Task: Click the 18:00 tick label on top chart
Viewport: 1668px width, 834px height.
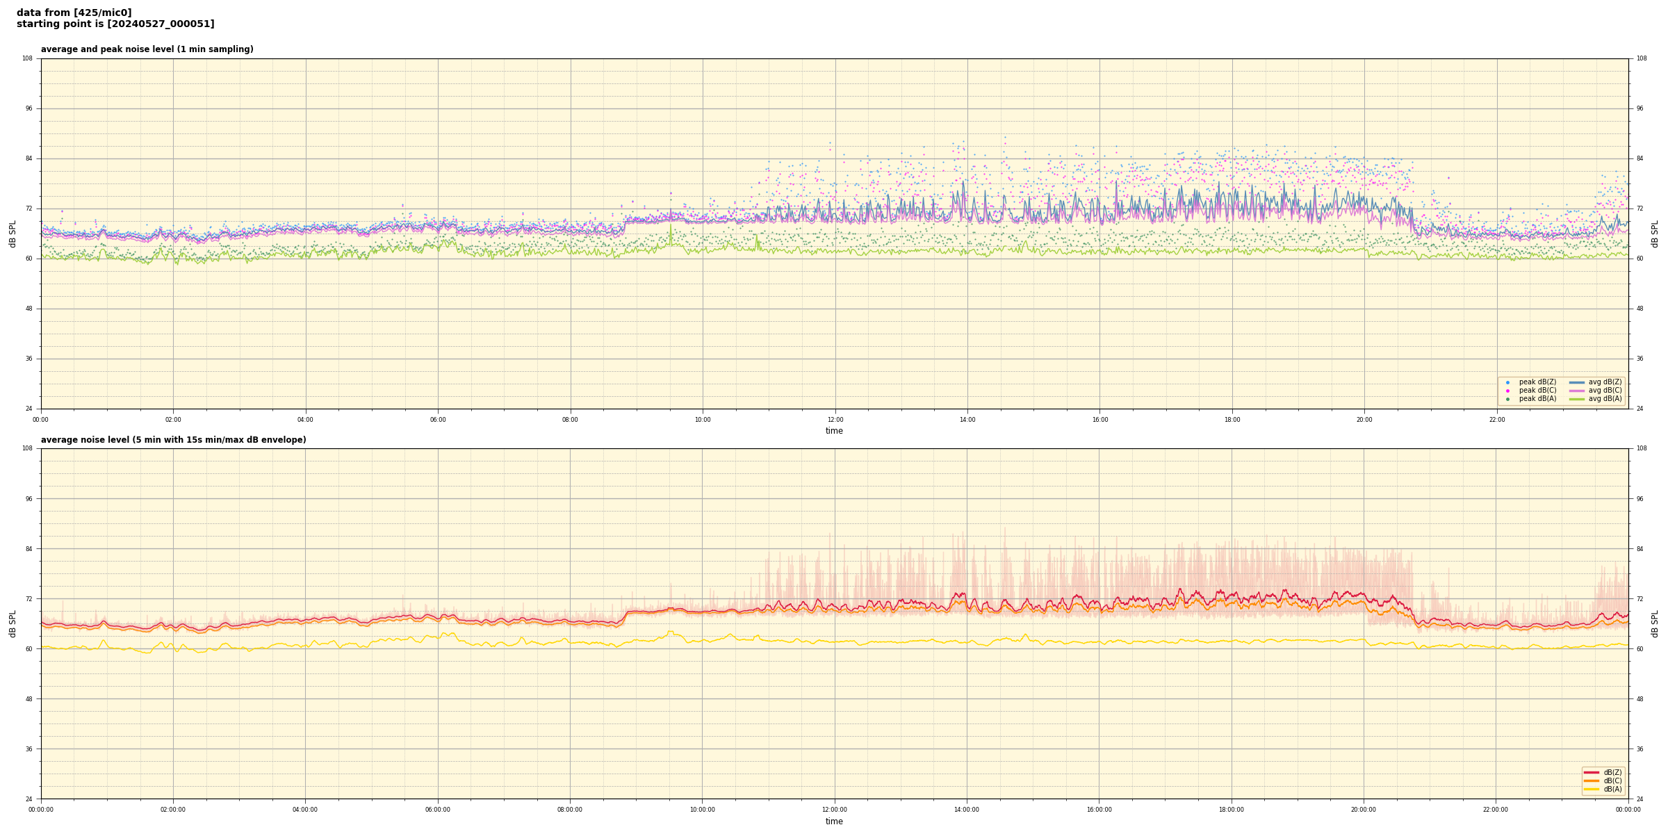Action: 1232,420
